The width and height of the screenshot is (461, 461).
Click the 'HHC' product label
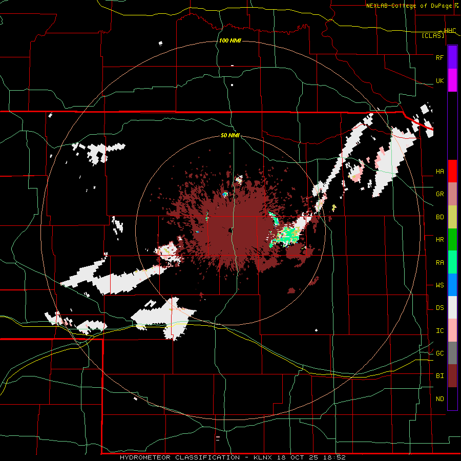coord(450,31)
